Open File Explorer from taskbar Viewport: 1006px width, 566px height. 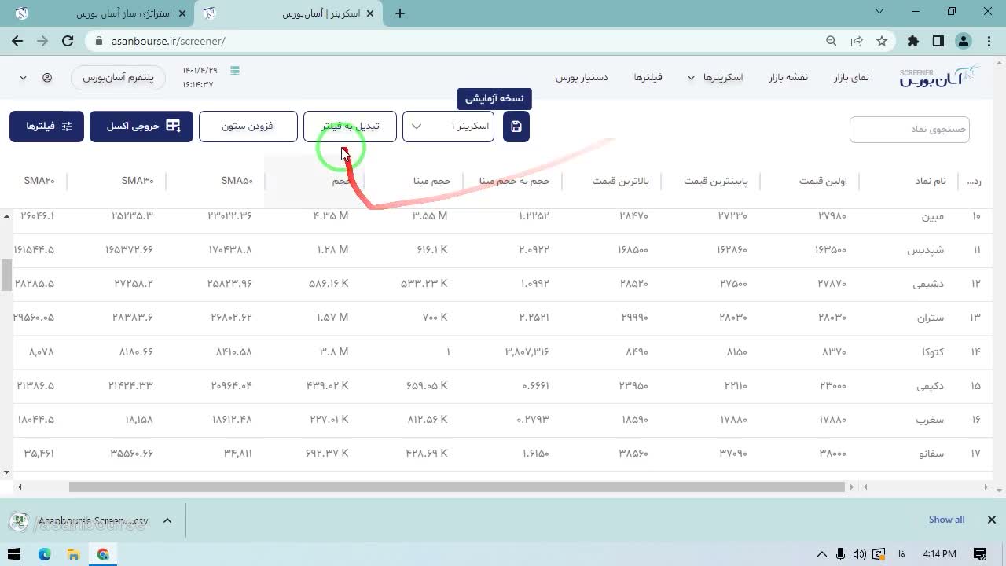pos(73,554)
